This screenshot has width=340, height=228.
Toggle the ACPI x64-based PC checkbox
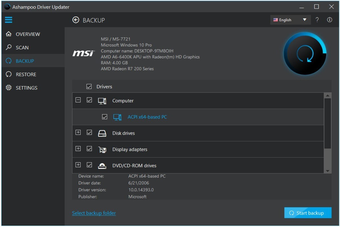tap(105, 117)
